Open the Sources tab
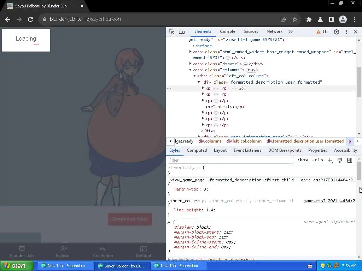The image size is (362, 271). tap(251, 31)
